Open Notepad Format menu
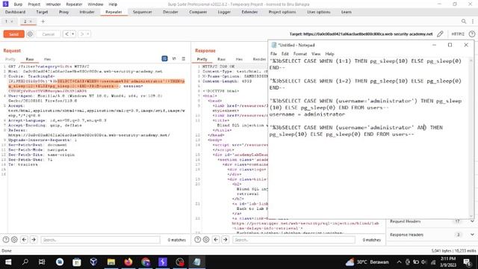Screen dimensions: 478x269 click(x=300, y=54)
